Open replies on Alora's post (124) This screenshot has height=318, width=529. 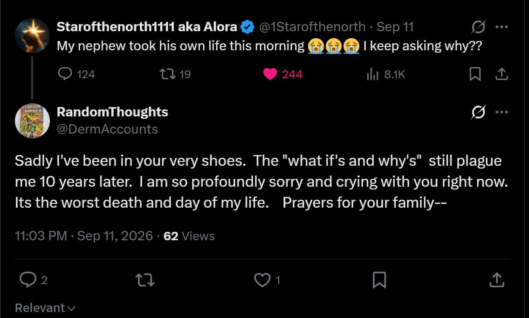click(76, 74)
